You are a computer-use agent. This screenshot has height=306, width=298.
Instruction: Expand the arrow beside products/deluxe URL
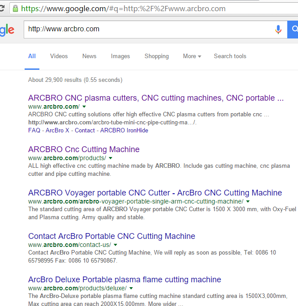point(131,288)
